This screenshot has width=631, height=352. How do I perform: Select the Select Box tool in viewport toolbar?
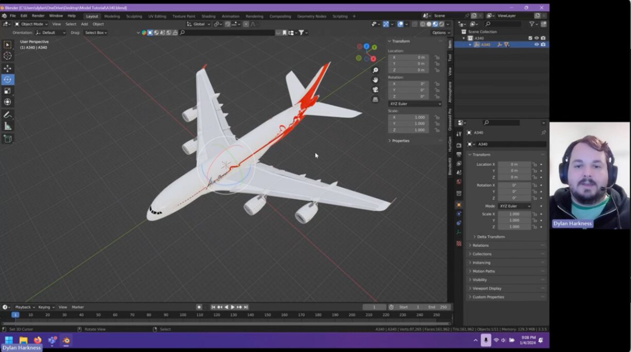click(x=8, y=45)
